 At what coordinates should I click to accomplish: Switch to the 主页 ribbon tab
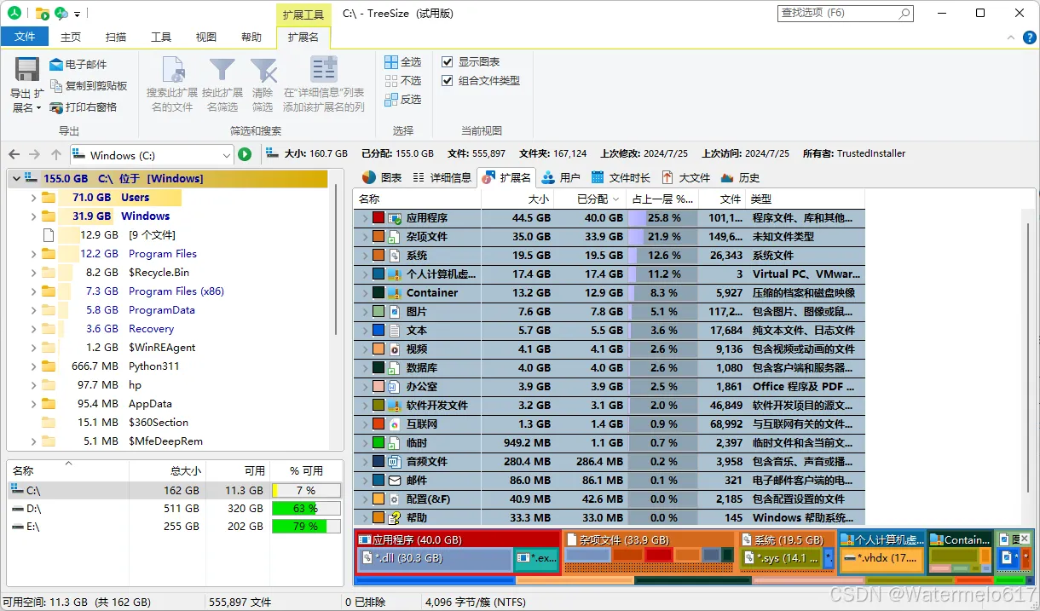click(71, 37)
